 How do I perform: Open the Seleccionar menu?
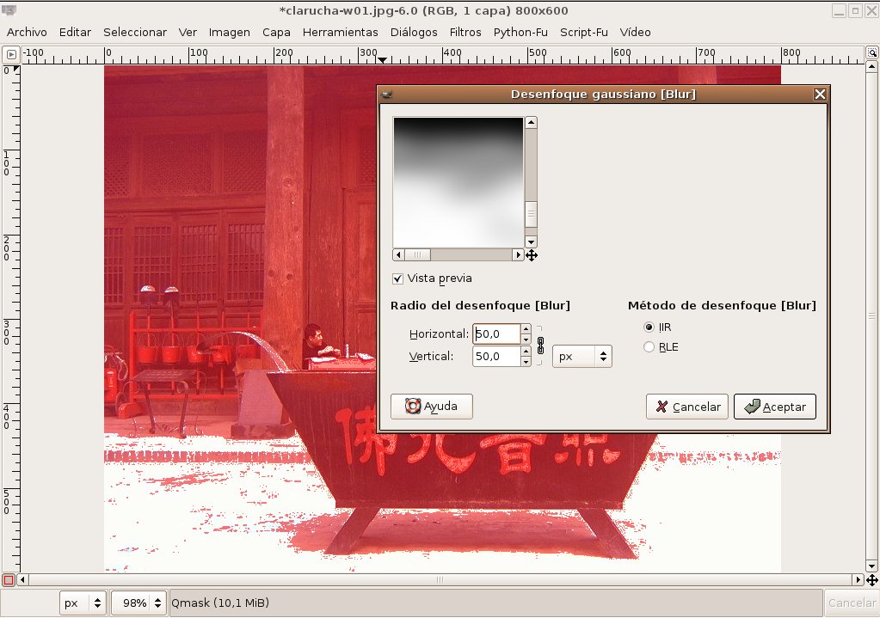[x=135, y=33]
